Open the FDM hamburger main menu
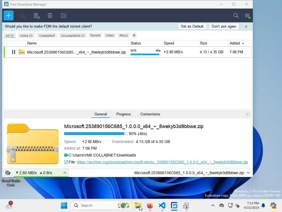Image resolution: width=282 pixels, height=212 pixels. pos(248,16)
